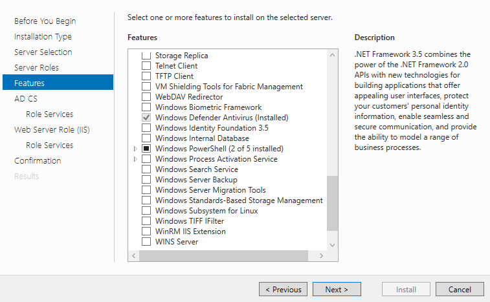Click the Next button
Image resolution: width=490 pixels, height=302 pixels.
click(x=337, y=289)
